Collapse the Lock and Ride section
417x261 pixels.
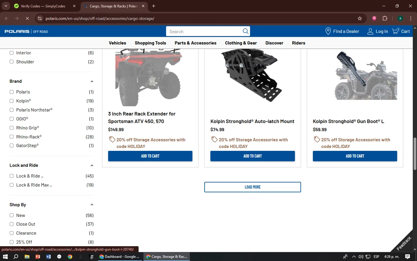[x=92, y=165]
